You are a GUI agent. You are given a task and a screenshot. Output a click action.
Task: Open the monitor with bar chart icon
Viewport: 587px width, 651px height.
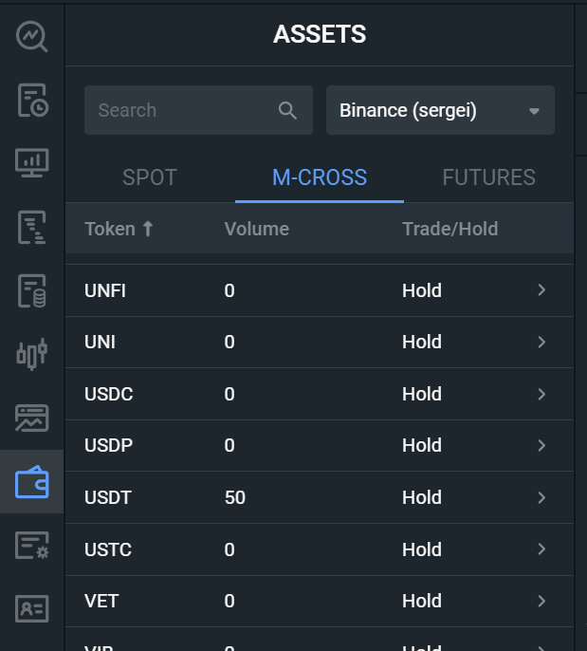[x=32, y=163]
